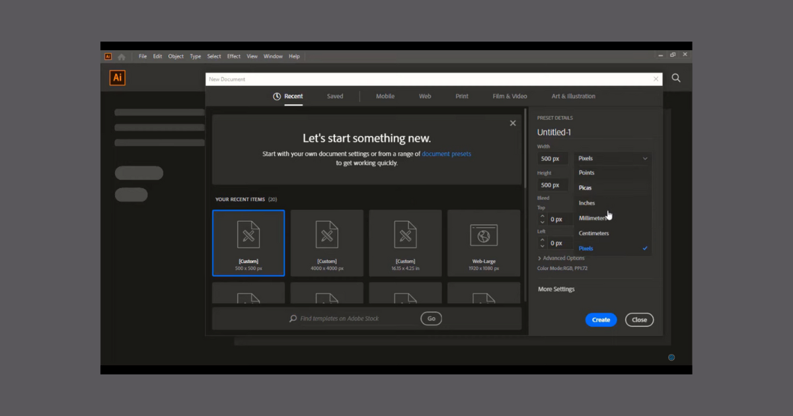Select the 16.15 x 4.25 in Custom preset

point(405,243)
